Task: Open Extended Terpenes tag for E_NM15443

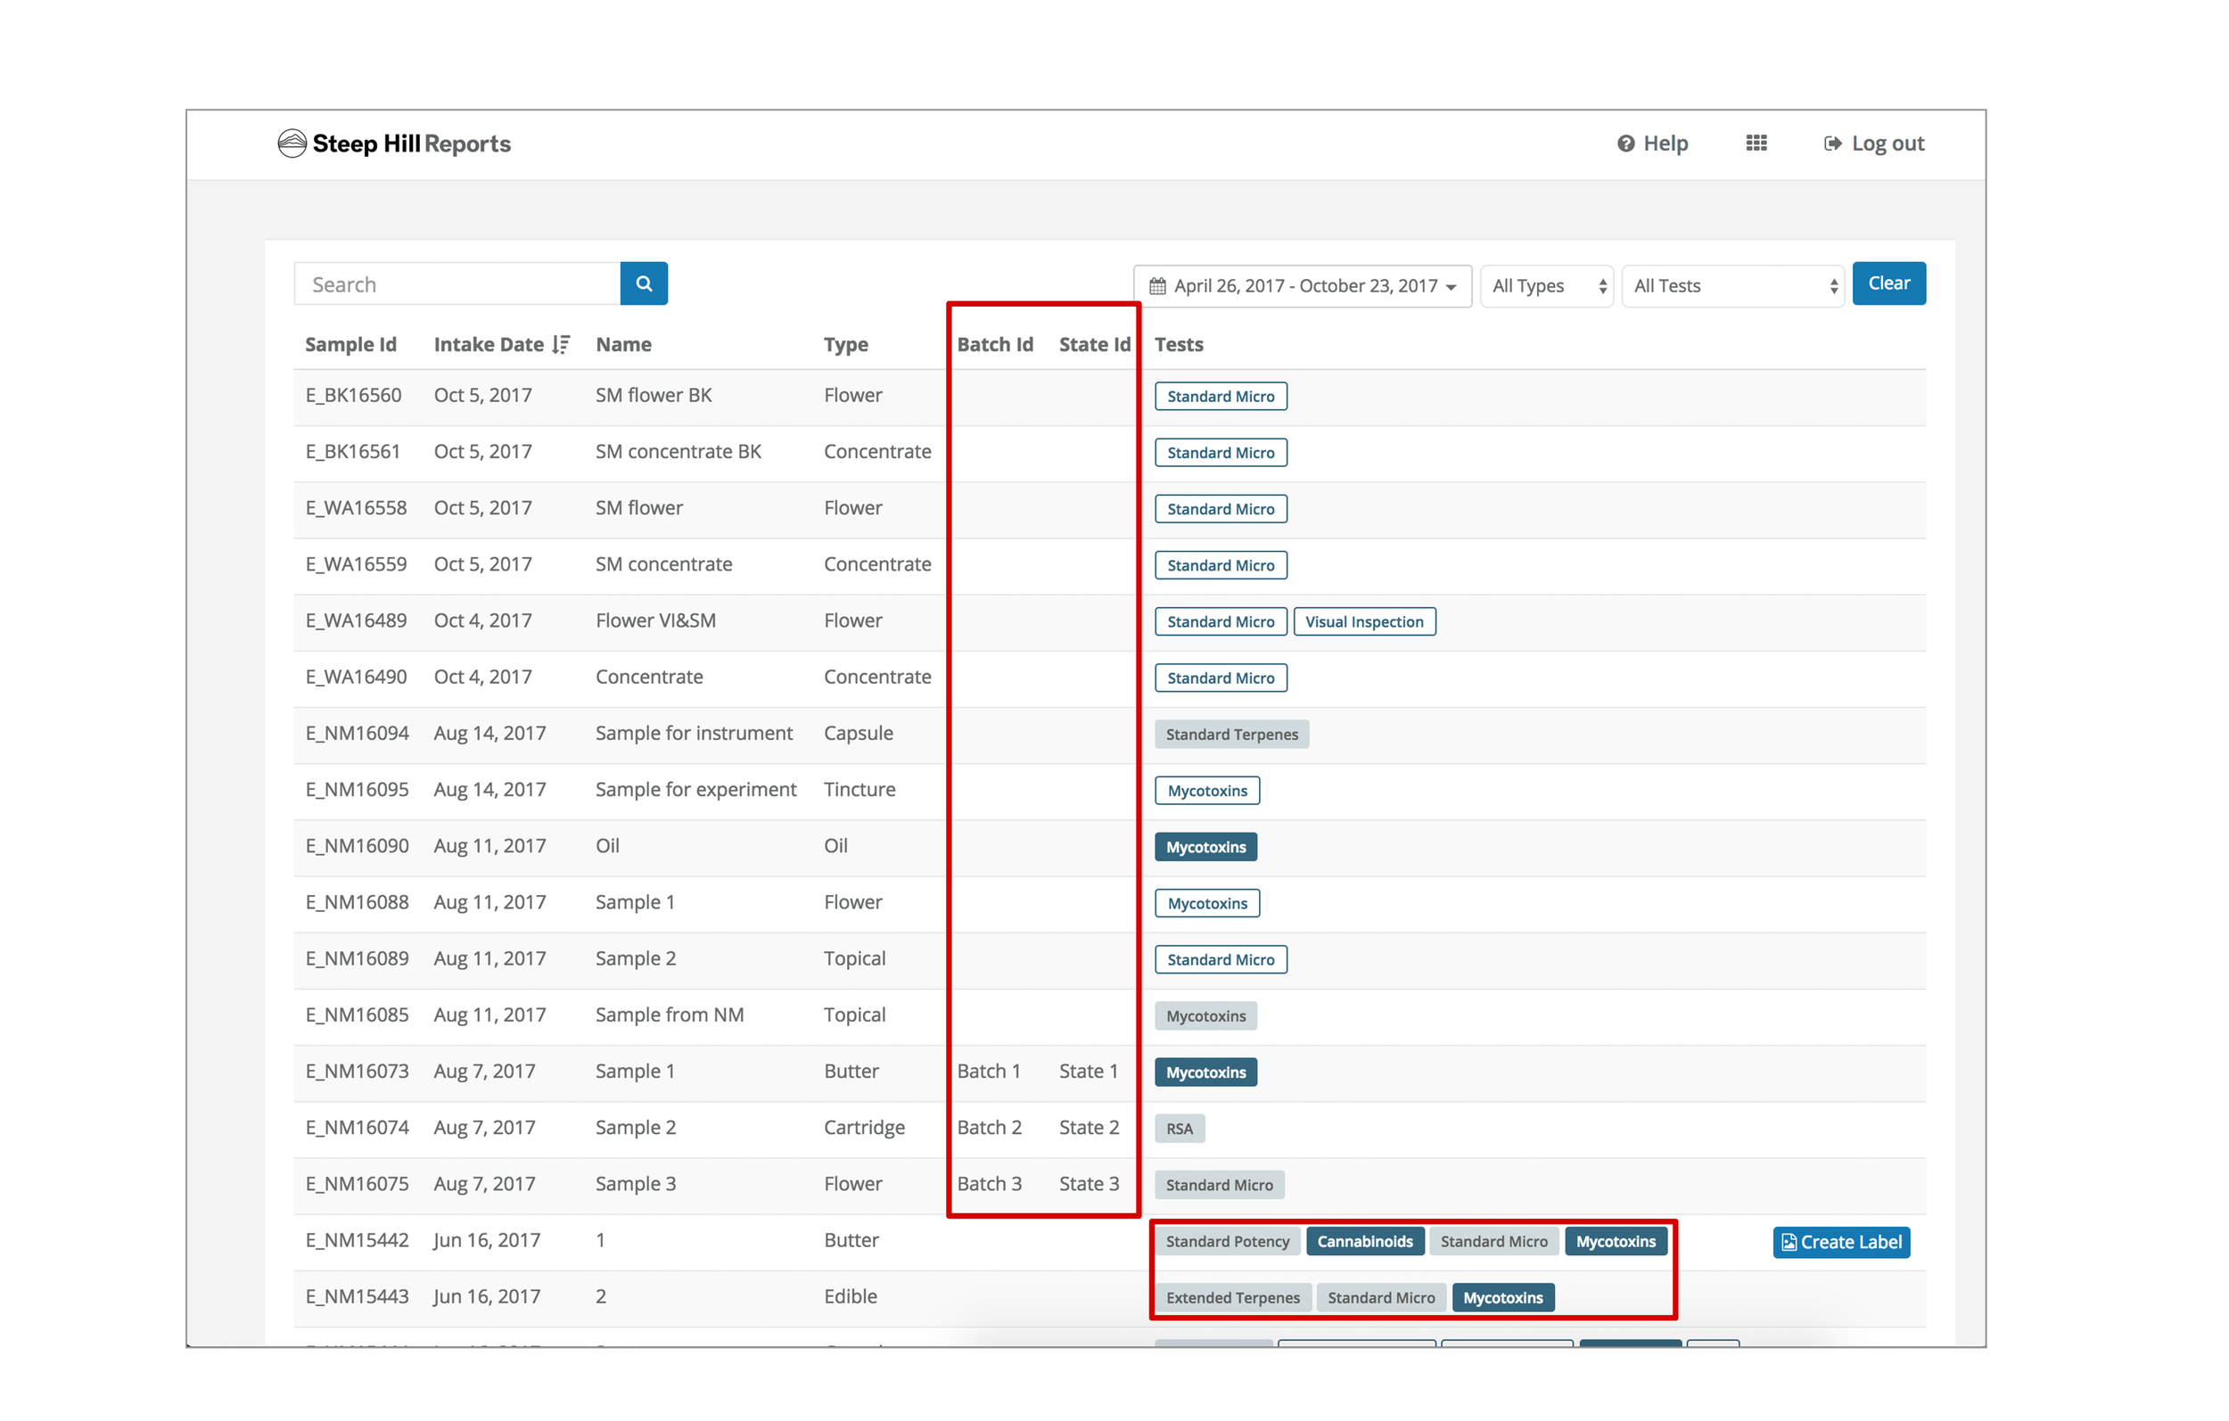Action: coord(1233,1298)
